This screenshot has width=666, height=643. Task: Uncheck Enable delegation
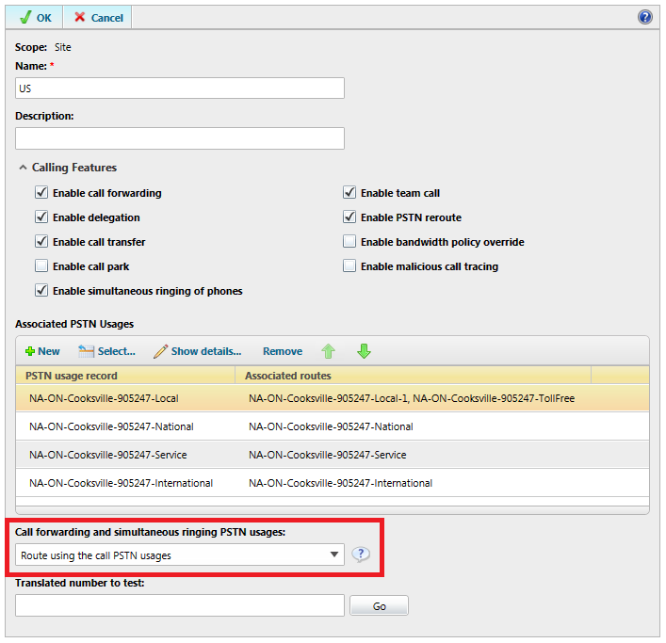pos(41,217)
